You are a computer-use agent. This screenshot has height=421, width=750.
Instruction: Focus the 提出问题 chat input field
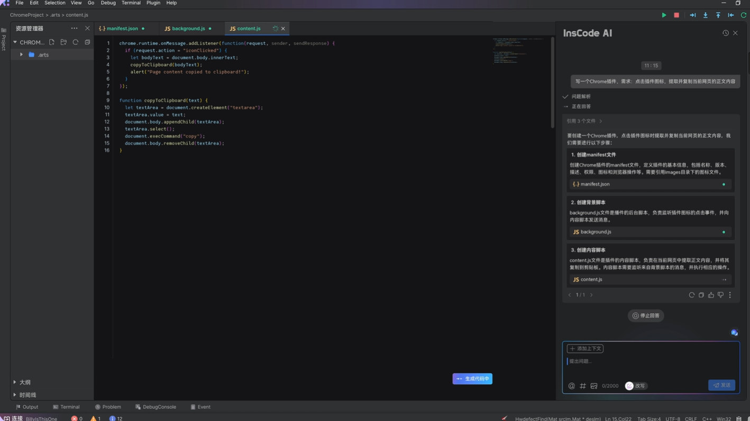651,362
